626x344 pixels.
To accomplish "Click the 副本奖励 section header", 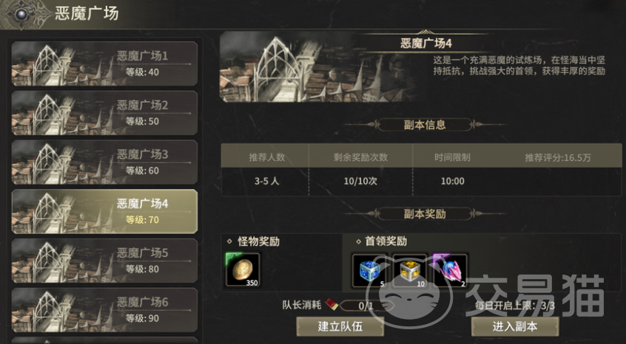I will coord(425,214).
